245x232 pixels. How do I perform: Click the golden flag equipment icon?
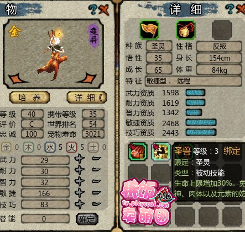149,30
